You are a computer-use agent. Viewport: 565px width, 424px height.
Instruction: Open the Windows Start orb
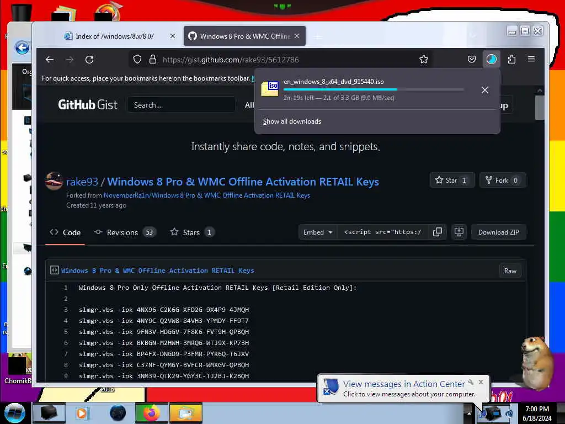14,413
